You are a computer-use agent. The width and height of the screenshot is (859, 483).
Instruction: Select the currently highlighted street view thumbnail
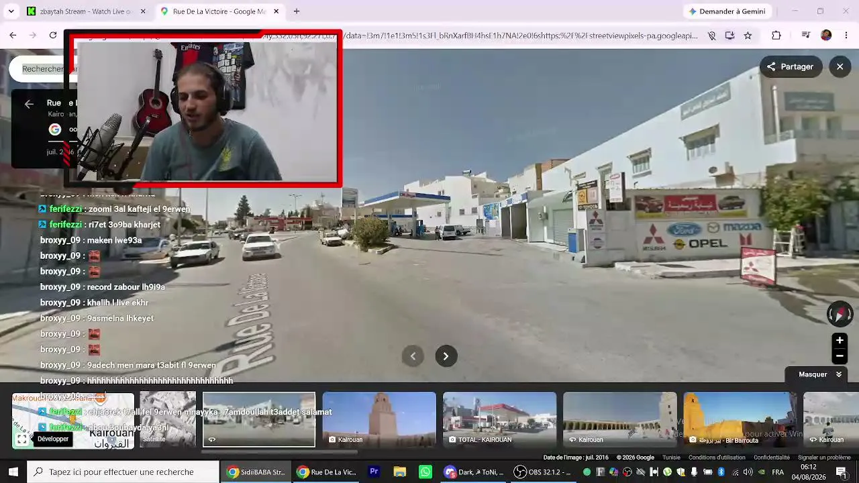tap(259, 419)
